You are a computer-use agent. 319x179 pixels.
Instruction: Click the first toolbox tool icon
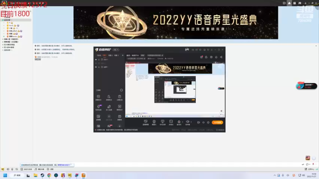[x=98, y=97]
